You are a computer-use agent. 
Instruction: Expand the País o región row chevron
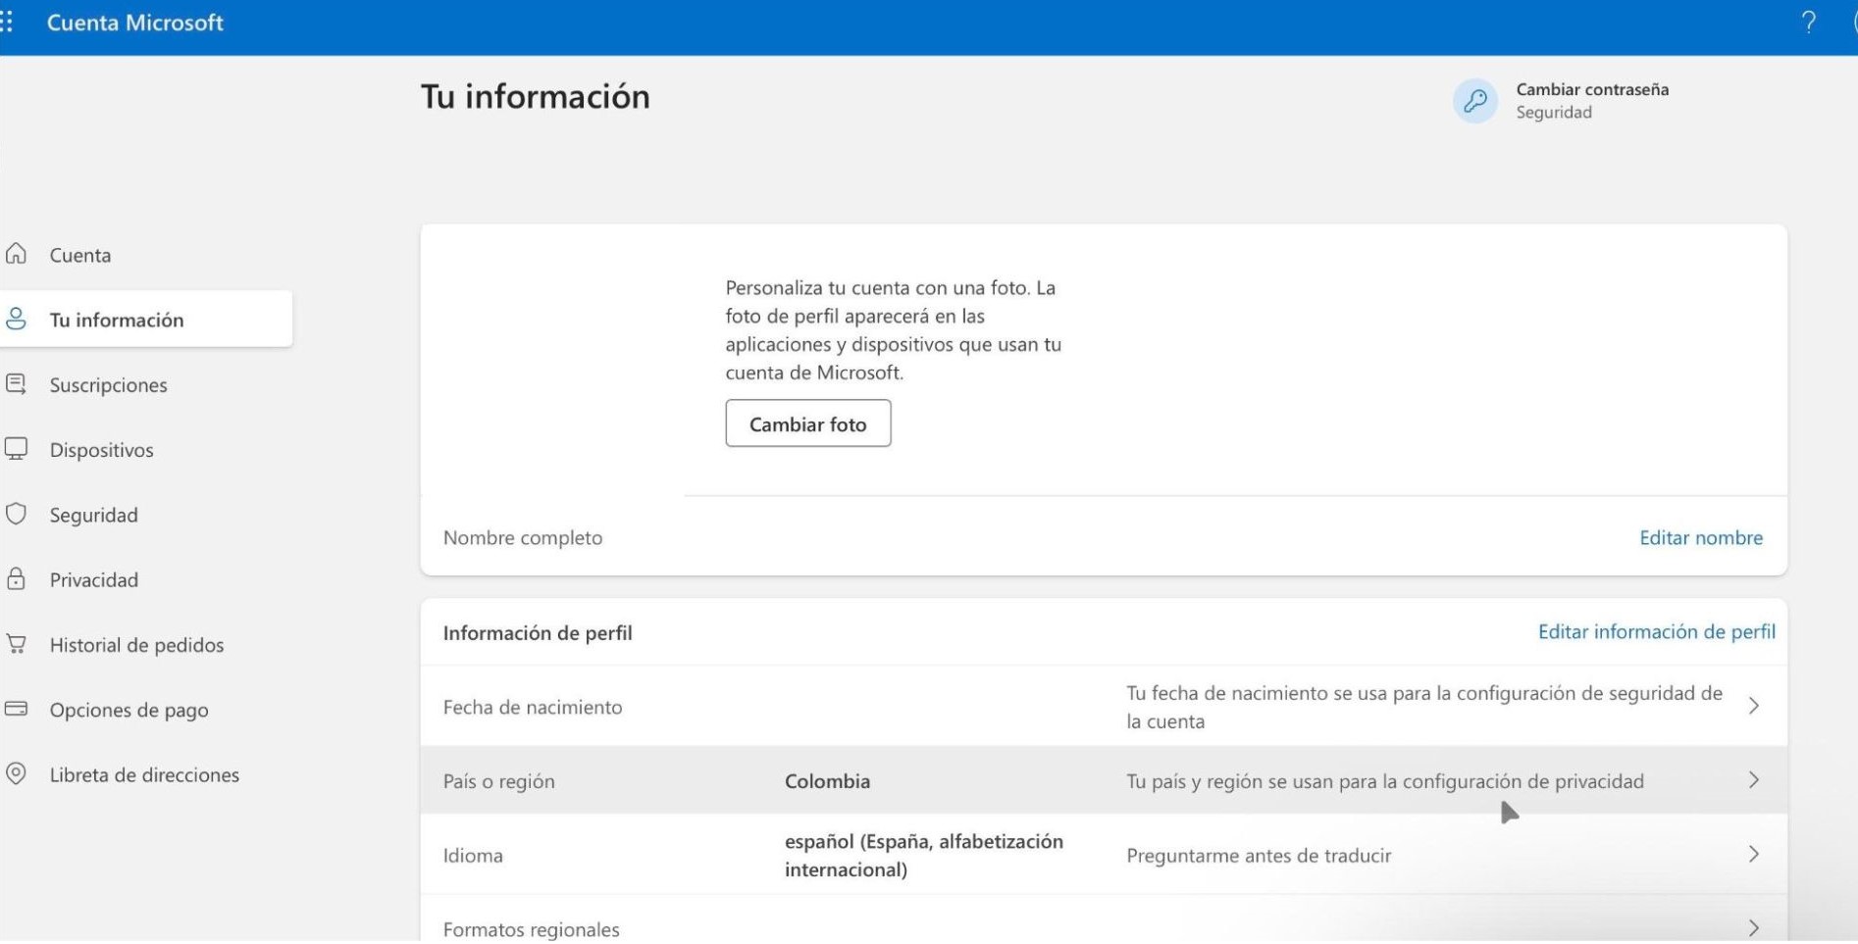click(1753, 780)
